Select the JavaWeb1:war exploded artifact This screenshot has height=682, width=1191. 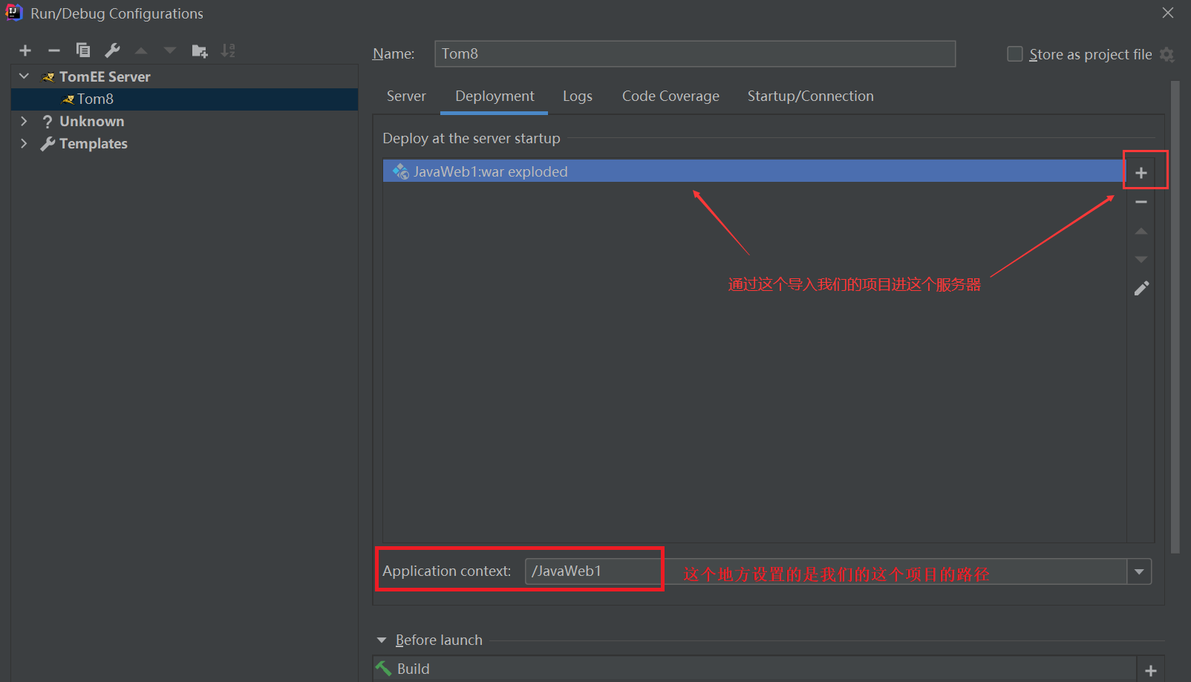754,171
